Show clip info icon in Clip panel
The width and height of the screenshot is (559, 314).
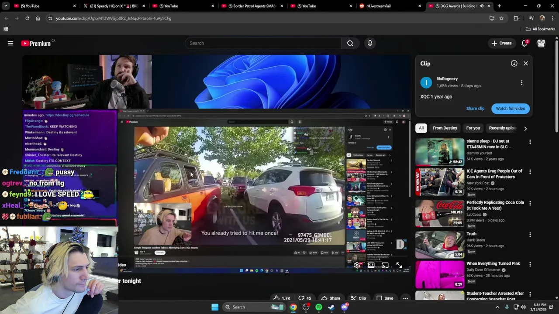coord(514,64)
